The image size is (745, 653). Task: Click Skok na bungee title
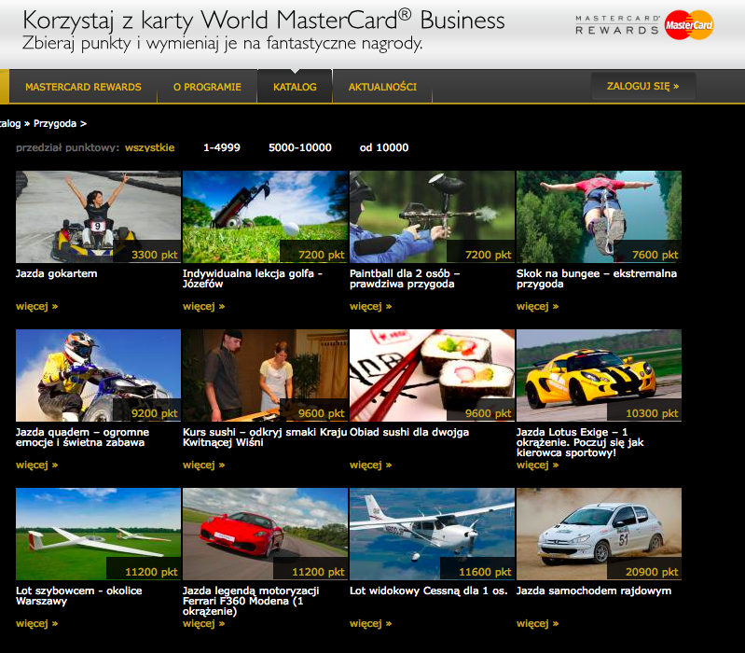(x=597, y=279)
